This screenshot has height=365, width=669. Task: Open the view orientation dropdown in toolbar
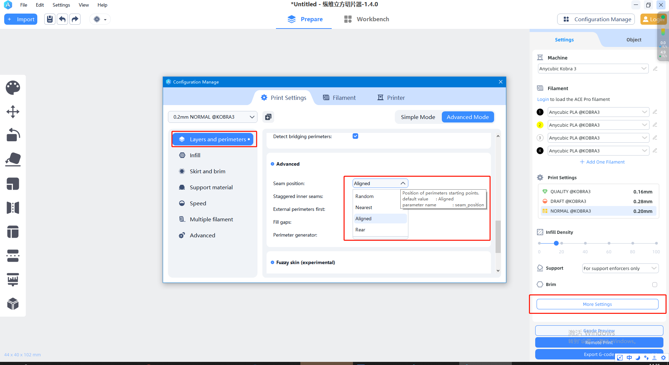pyautogui.click(x=100, y=19)
